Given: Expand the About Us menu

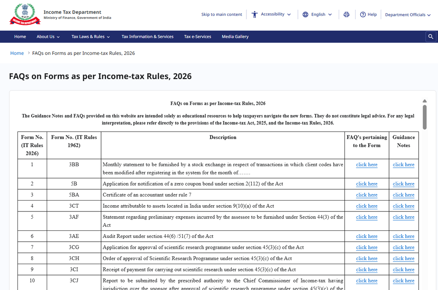Looking at the screenshot, I should [48, 37].
